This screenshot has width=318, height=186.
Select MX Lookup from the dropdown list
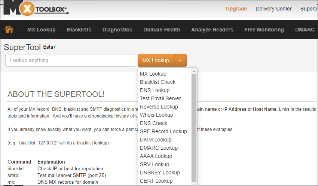tap(153, 74)
